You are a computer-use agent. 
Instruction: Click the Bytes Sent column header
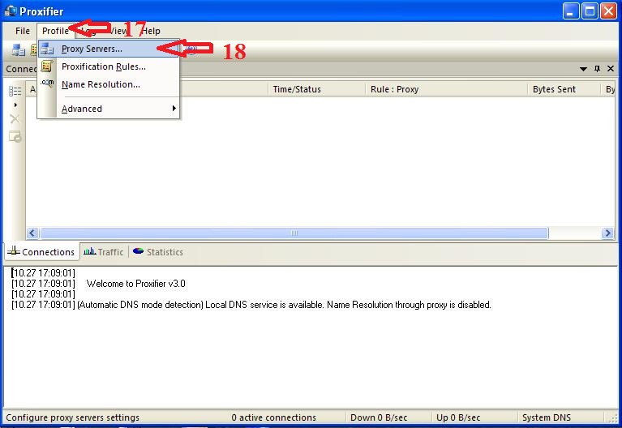564,89
